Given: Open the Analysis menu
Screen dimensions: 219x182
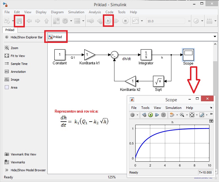Looking at the screenshot, I should (x=95, y=12).
